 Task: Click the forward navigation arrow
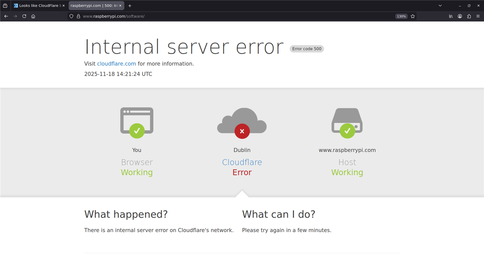[x=15, y=16]
